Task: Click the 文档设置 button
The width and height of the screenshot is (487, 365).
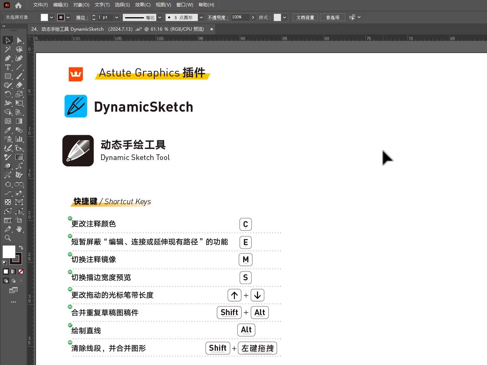Action: (x=305, y=17)
